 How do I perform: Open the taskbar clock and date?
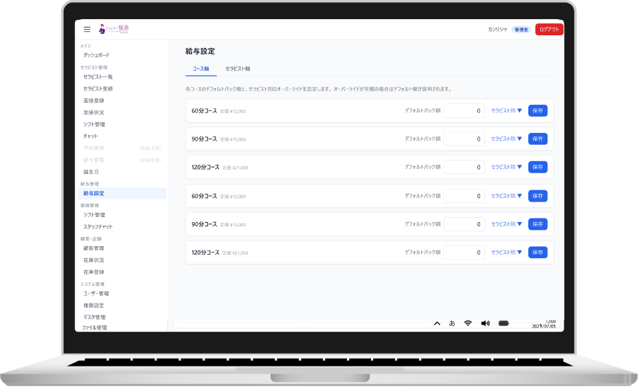pyautogui.click(x=544, y=324)
